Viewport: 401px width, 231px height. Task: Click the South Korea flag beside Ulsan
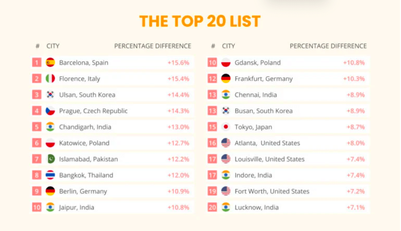click(x=50, y=95)
